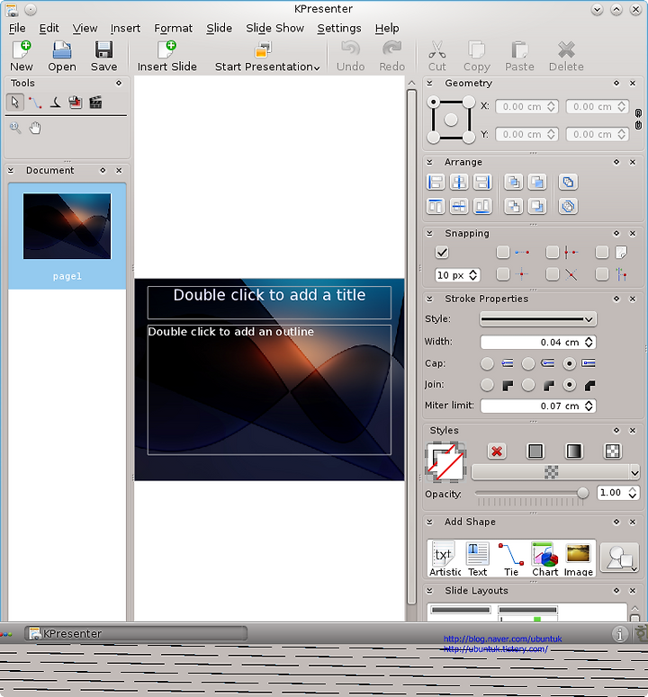Open the Format menu
Screen dimensions: 648x697
(173, 28)
